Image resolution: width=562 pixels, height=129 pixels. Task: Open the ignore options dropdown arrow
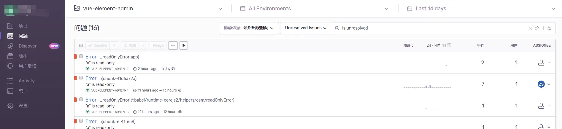point(144,45)
